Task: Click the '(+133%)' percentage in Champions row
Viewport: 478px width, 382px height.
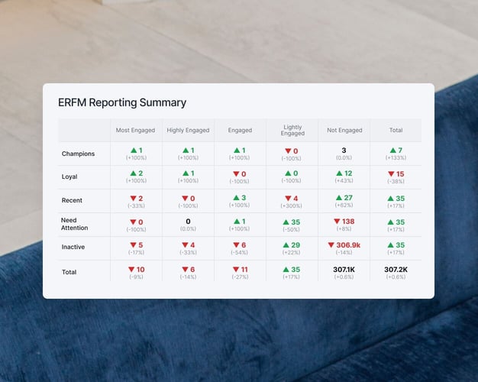Action: click(396, 157)
